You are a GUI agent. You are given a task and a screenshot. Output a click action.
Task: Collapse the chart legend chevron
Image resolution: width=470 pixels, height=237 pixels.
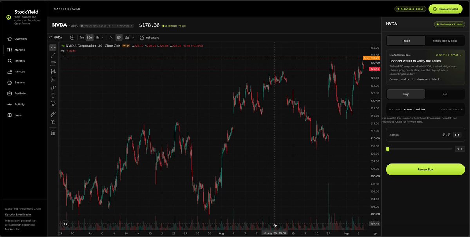[64, 56]
